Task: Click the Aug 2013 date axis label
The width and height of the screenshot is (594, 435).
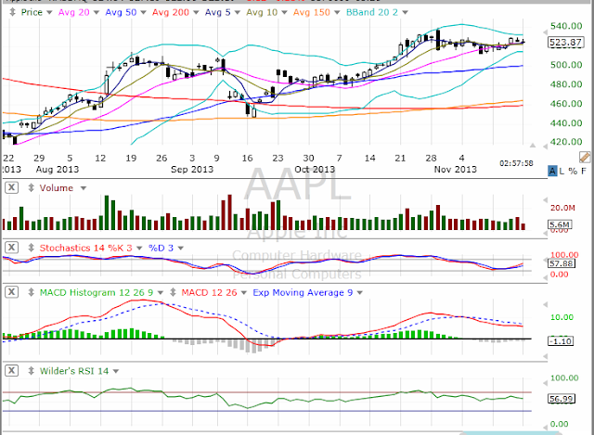Action: pyautogui.click(x=58, y=169)
